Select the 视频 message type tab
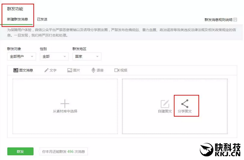244x160 pixels. 121,70
